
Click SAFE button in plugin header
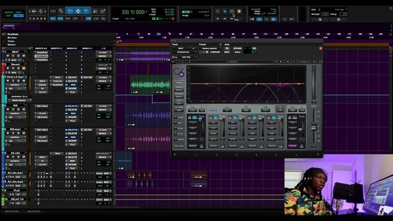227,52
